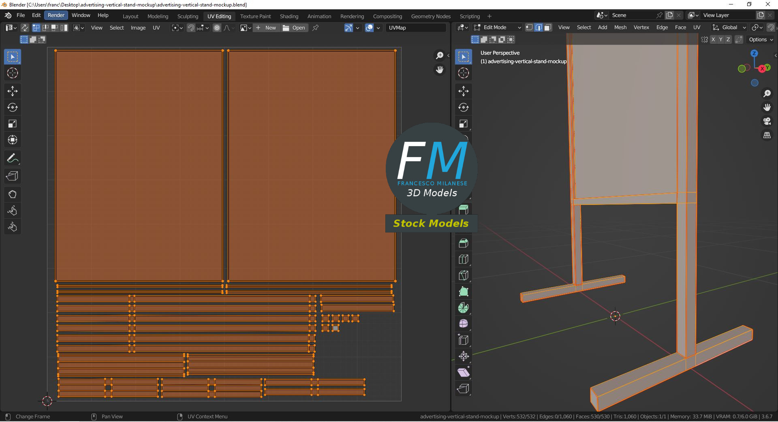Toggle Y axis mesh mirror

pyautogui.click(x=720, y=39)
